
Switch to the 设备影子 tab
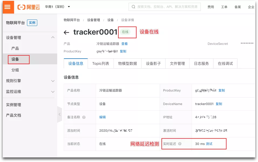(153, 64)
